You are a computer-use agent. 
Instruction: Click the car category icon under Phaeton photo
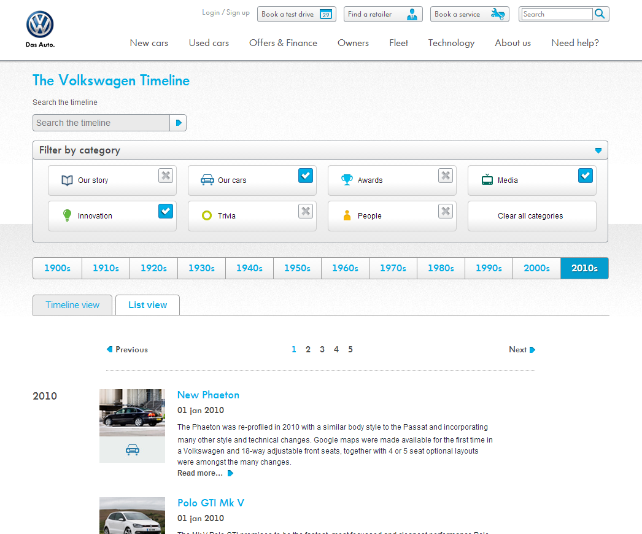pos(132,450)
